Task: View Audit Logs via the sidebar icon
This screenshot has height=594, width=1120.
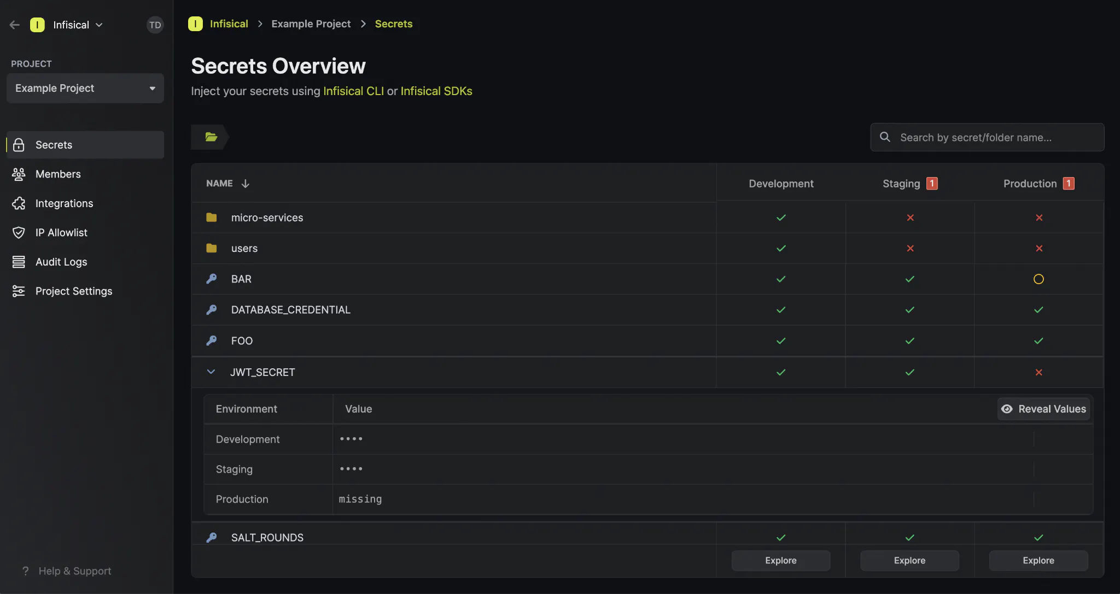Action: click(18, 261)
